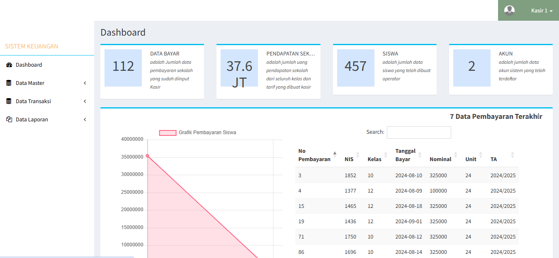559x258 pixels.
Task: Expand the Data Transaksi submenu chevron
Action: tap(85, 101)
